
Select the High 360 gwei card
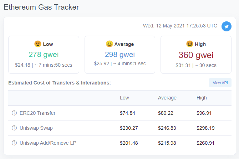[x=196, y=55]
